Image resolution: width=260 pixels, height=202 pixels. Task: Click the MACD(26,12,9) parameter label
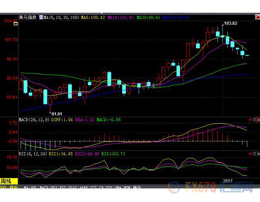33,120
